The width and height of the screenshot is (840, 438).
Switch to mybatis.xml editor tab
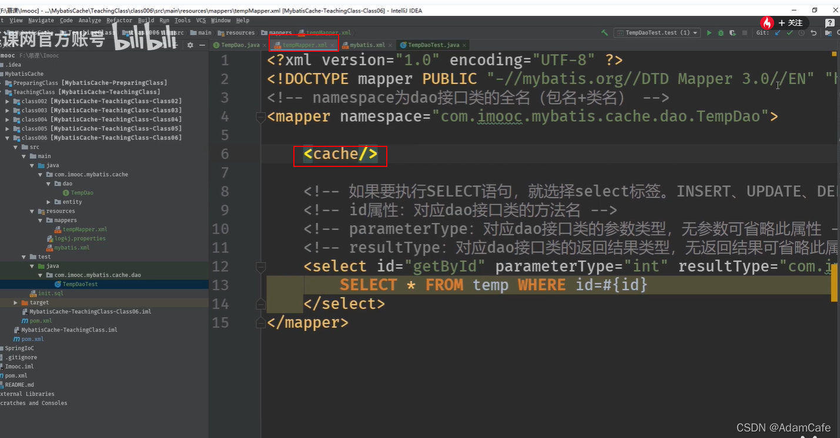[x=367, y=45]
